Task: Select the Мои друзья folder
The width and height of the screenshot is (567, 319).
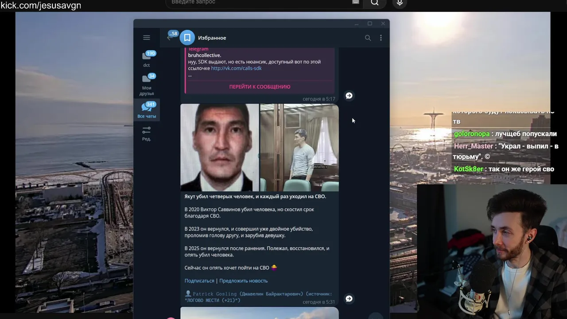Action: 147,85
